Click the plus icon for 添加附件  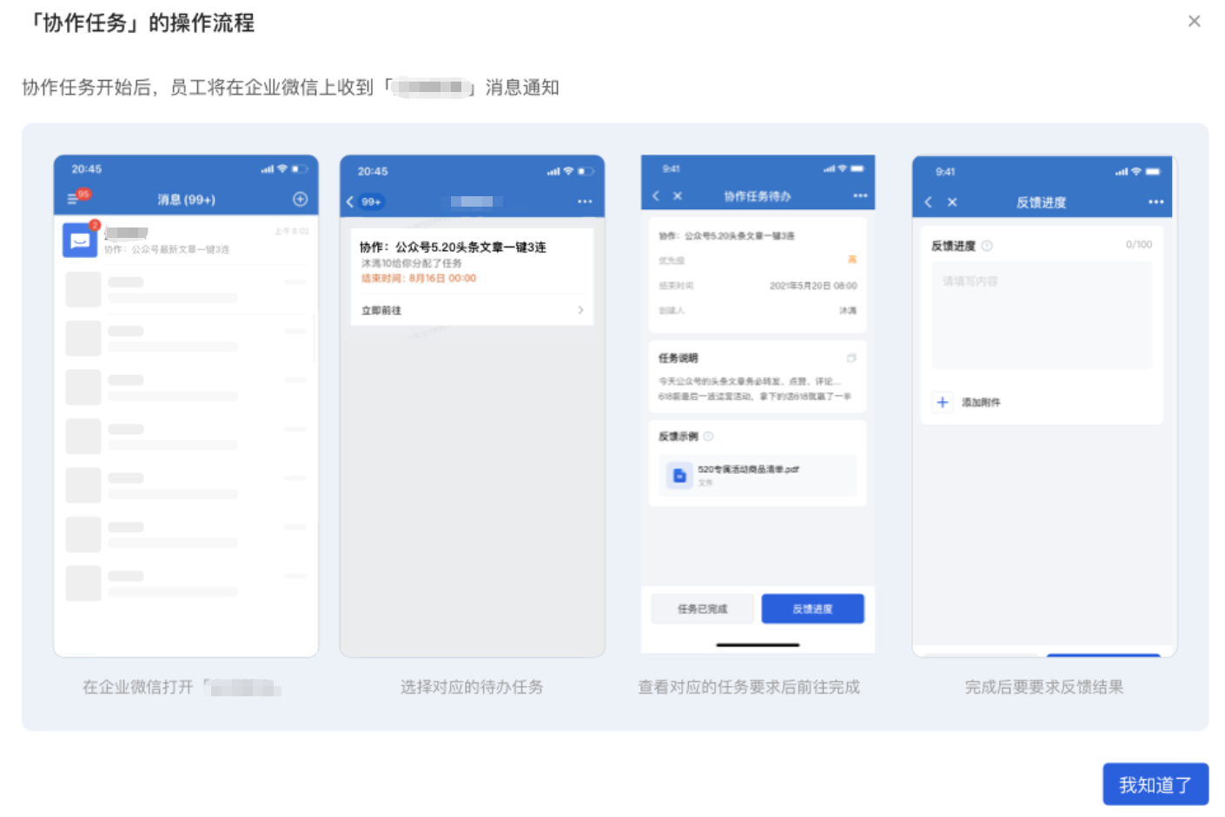click(943, 402)
